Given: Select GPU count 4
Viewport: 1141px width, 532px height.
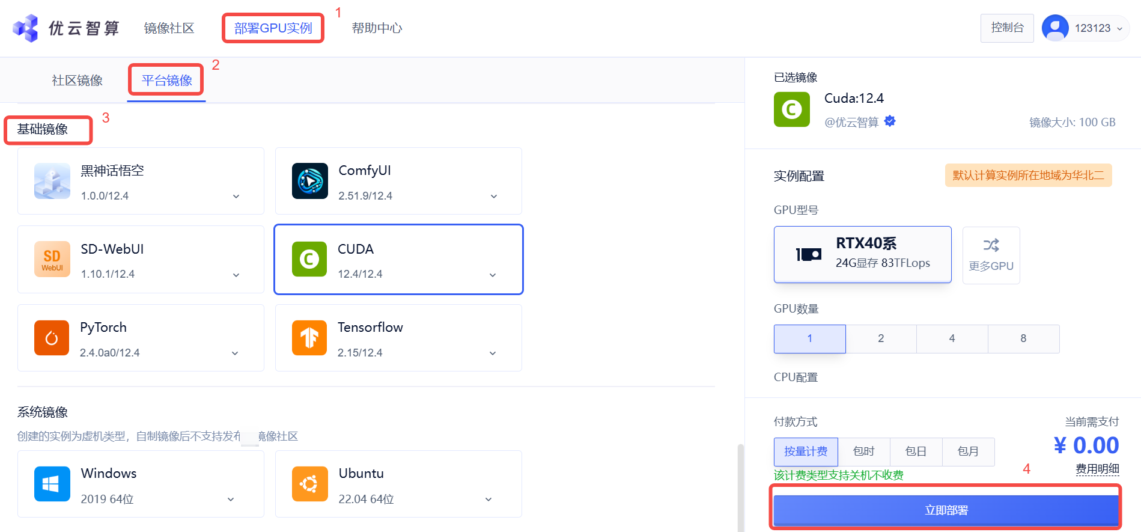Looking at the screenshot, I should 952,338.
